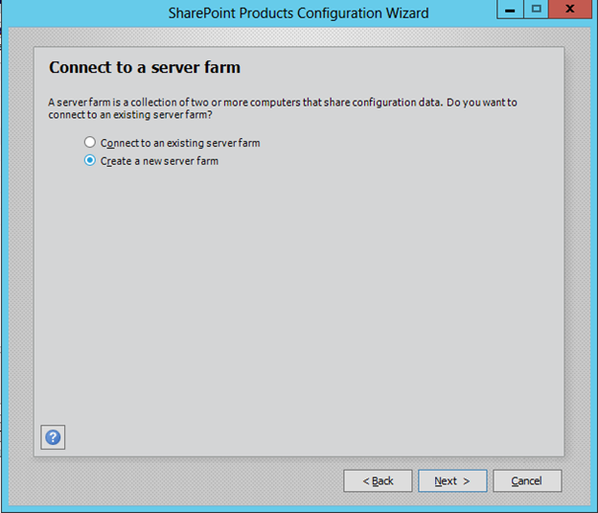The height and width of the screenshot is (513, 598).
Task: Close the wizard with the red X
Action: click(x=571, y=10)
